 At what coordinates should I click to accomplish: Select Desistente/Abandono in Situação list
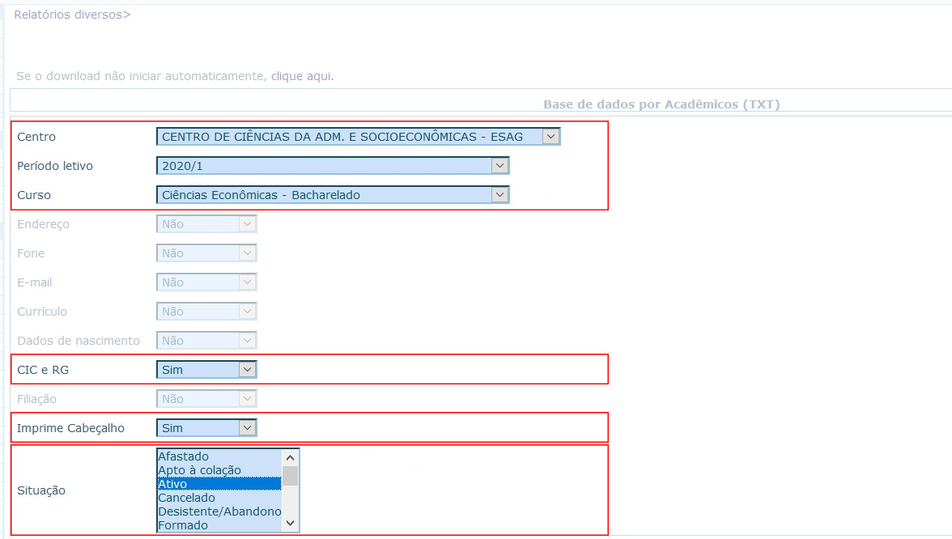(x=219, y=511)
